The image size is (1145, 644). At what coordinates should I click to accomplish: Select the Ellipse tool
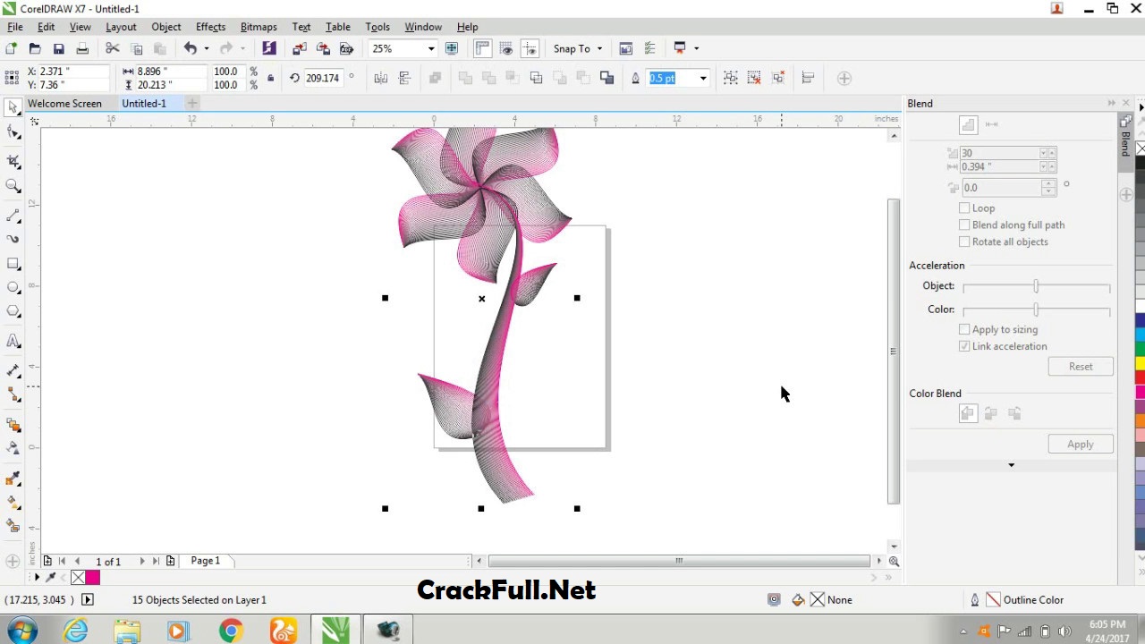click(x=13, y=287)
